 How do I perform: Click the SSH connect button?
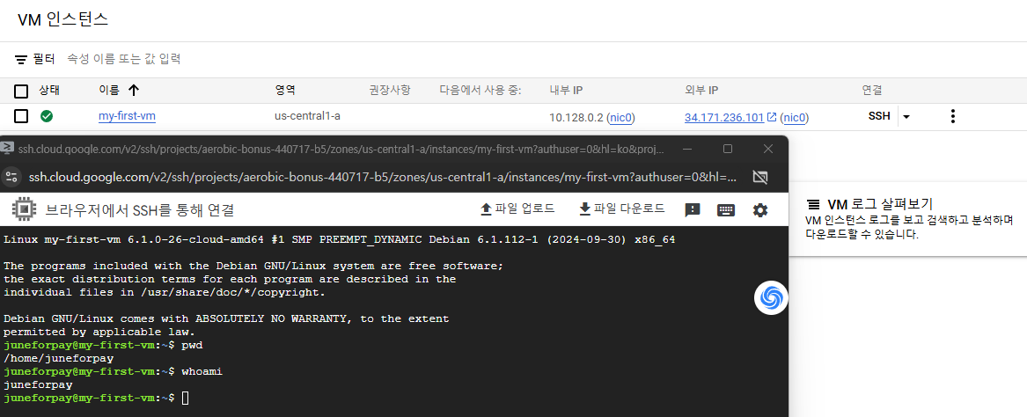click(x=879, y=116)
